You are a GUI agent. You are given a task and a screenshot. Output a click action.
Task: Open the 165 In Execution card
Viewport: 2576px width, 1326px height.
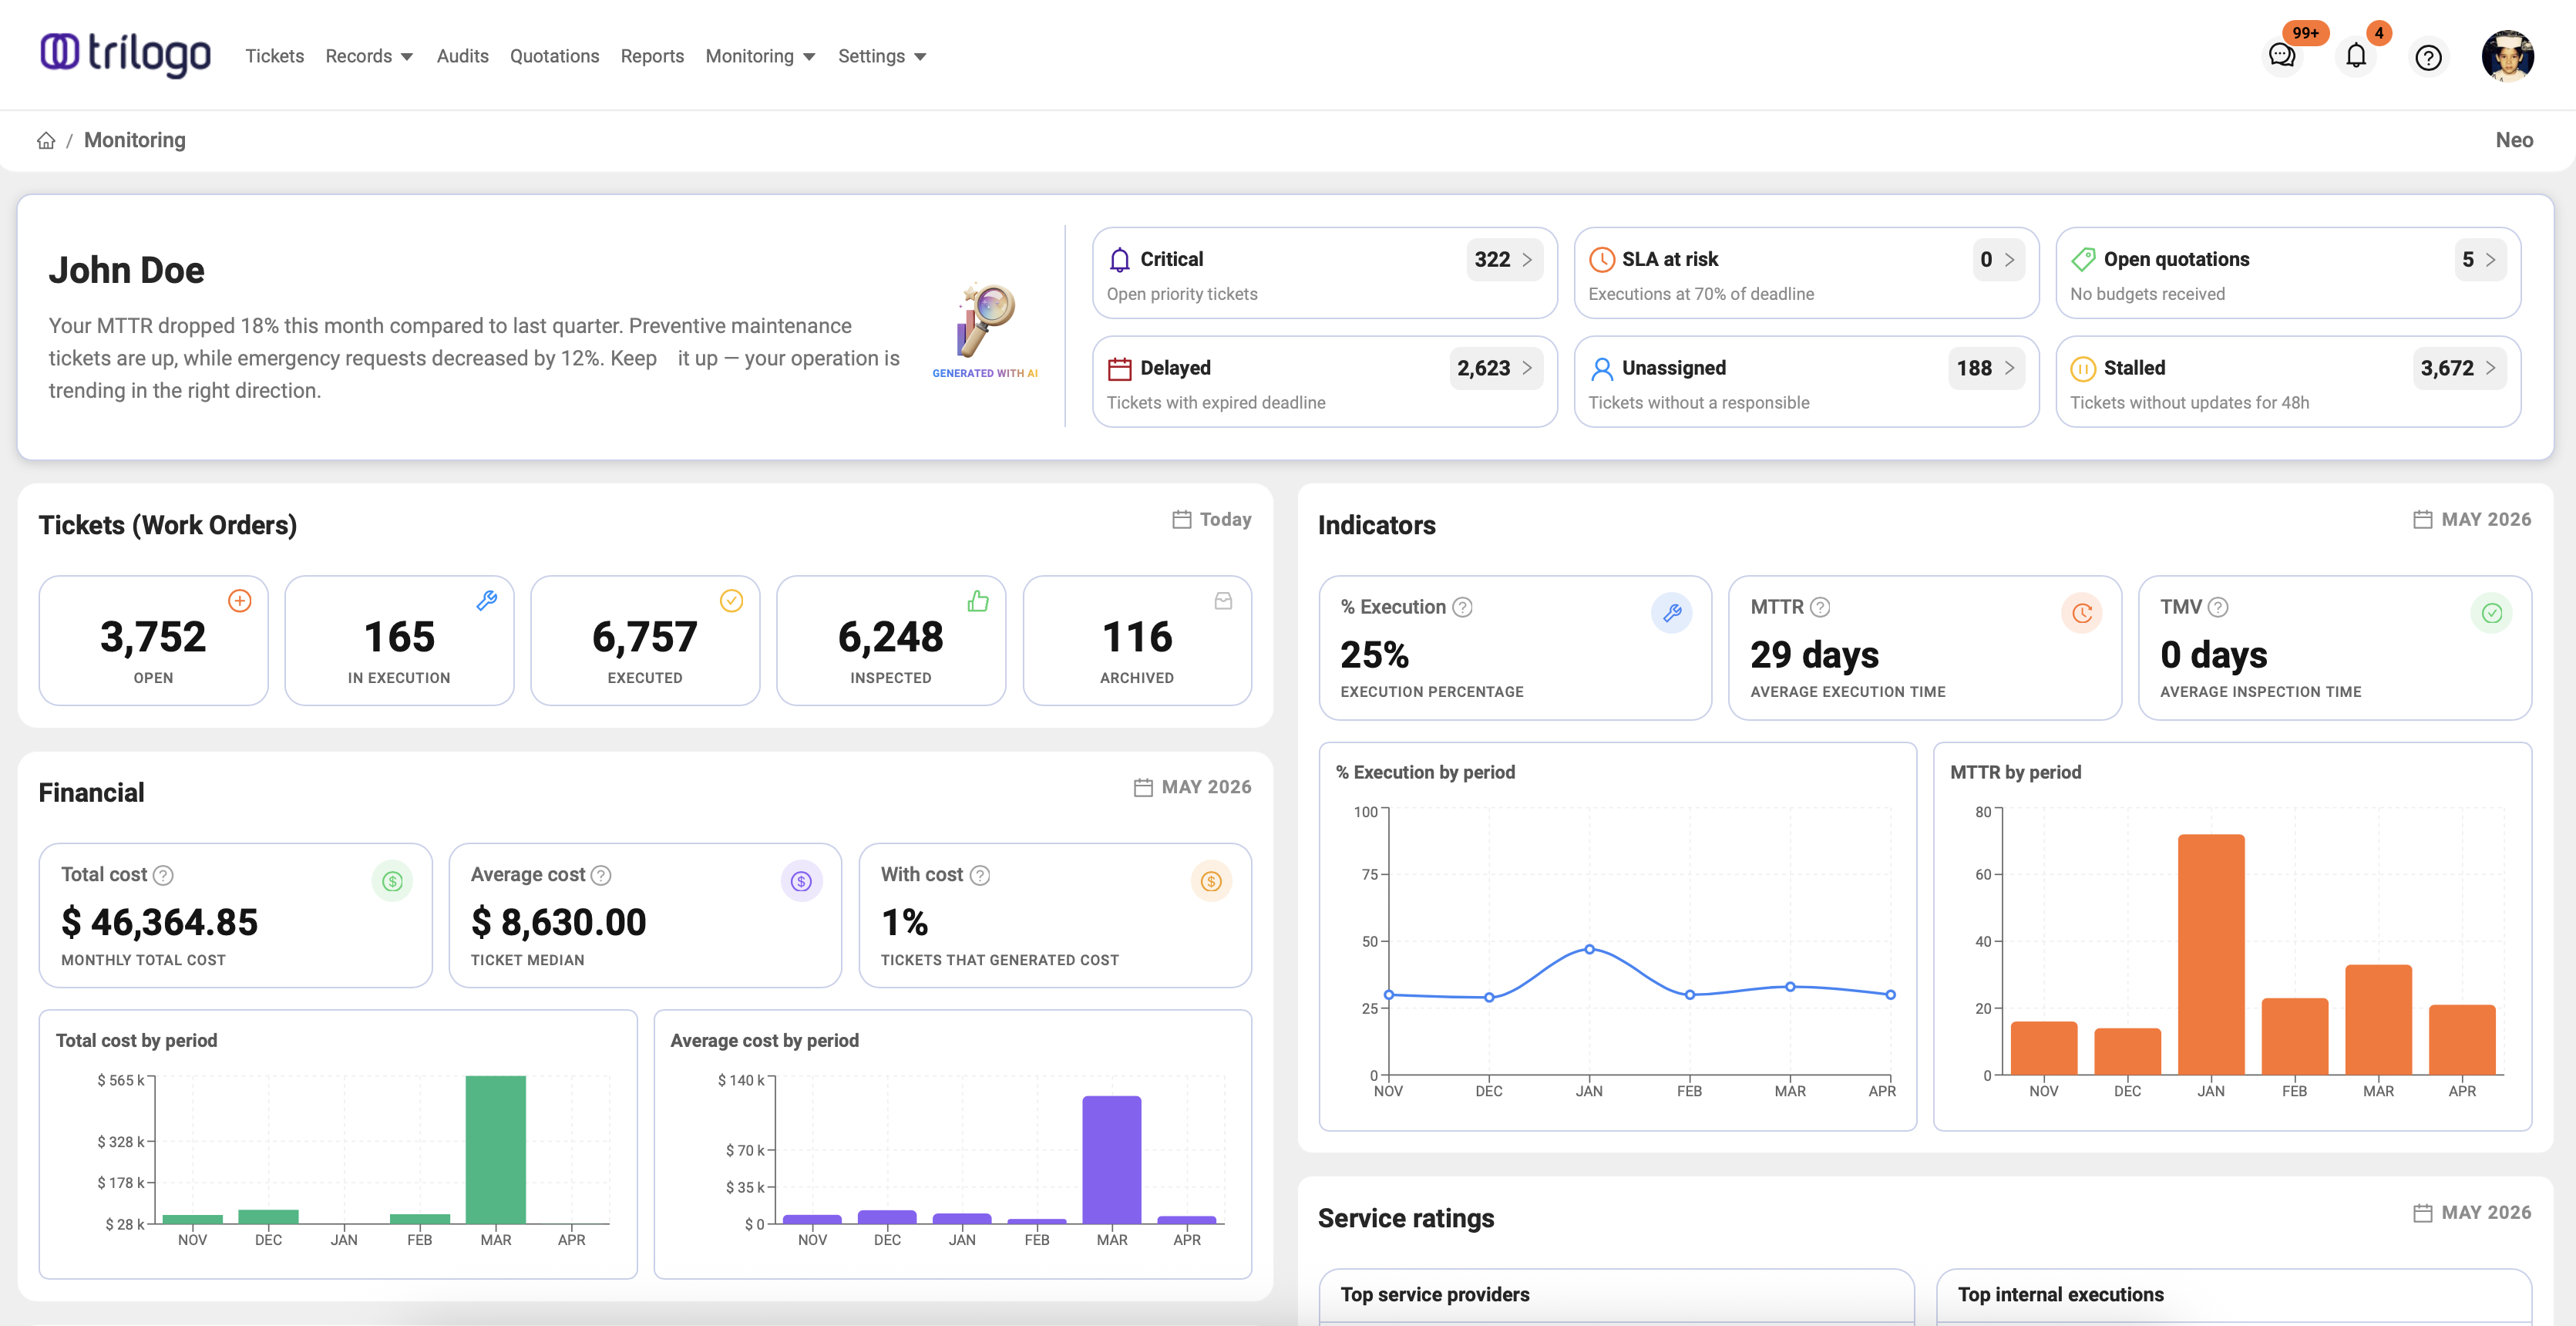[399, 640]
